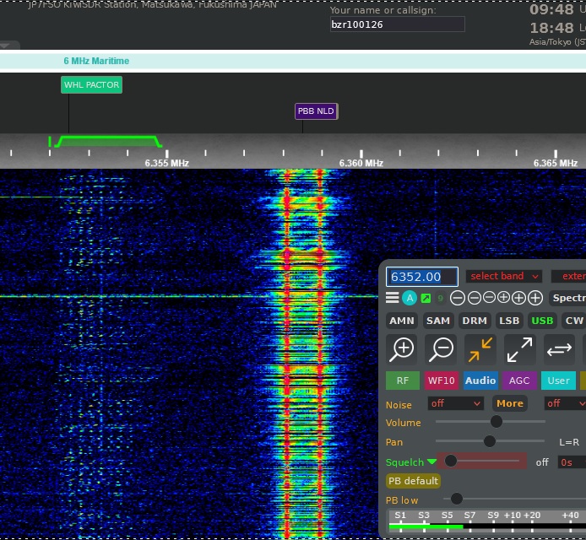
Task: Open the AGC tab
Action: click(x=519, y=381)
